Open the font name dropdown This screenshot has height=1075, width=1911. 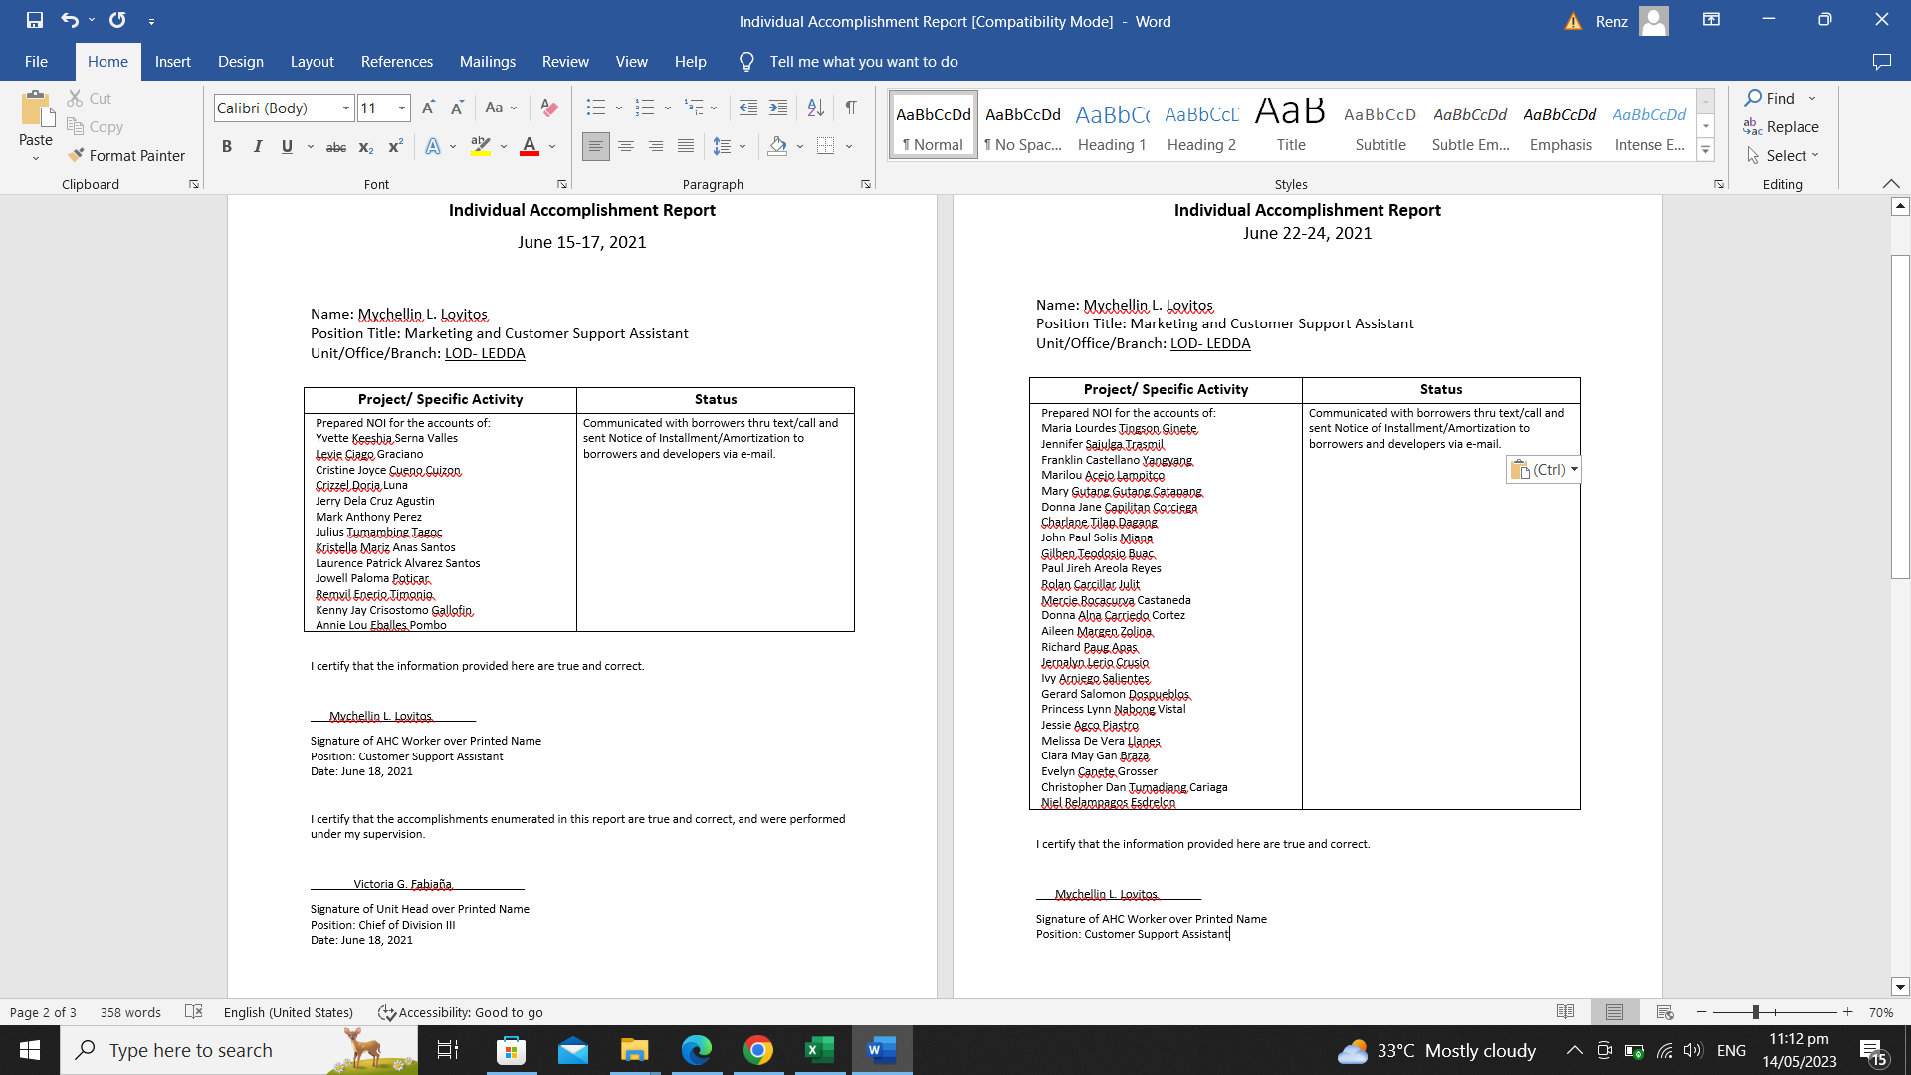click(346, 107)
